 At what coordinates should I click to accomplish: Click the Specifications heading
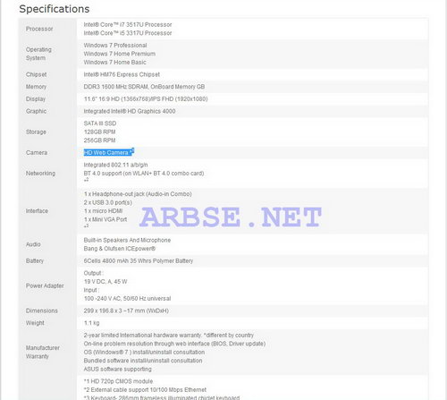(x=55, y=9)
